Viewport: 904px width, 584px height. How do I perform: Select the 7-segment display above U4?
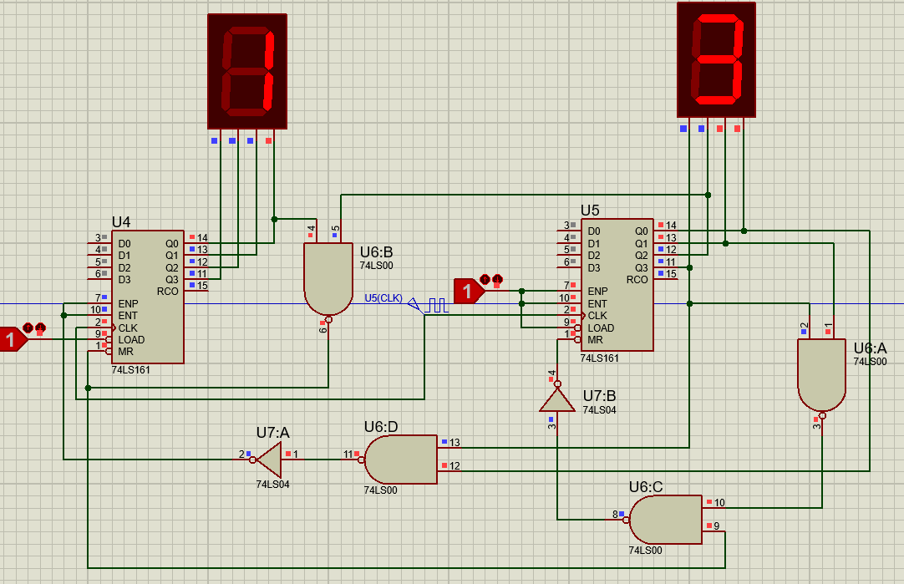(x=247, y=71)
